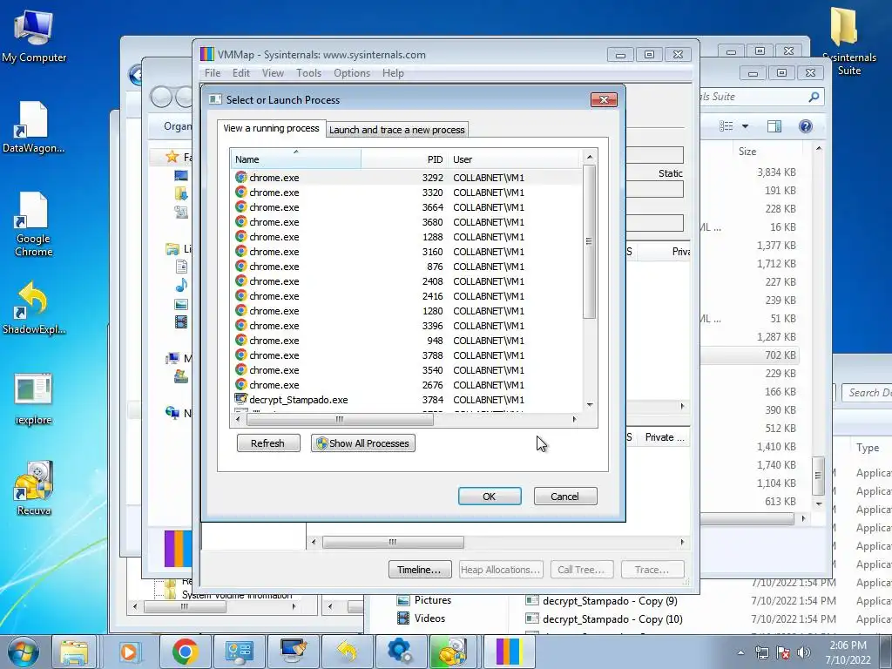Viewport: 892px width, 669px height.
Task: Open Recuva taskbar button
Action: pos(455,652)
